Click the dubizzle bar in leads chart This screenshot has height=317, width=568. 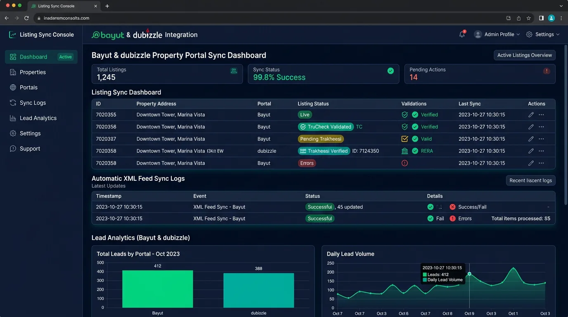click(258, 291)
